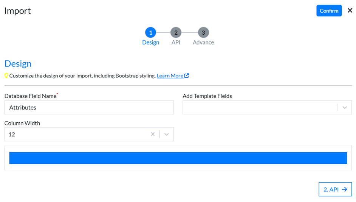Screen dimensions: 356x202
Task: Expand the Add Template Fields chevron
Action: (344, 108)
